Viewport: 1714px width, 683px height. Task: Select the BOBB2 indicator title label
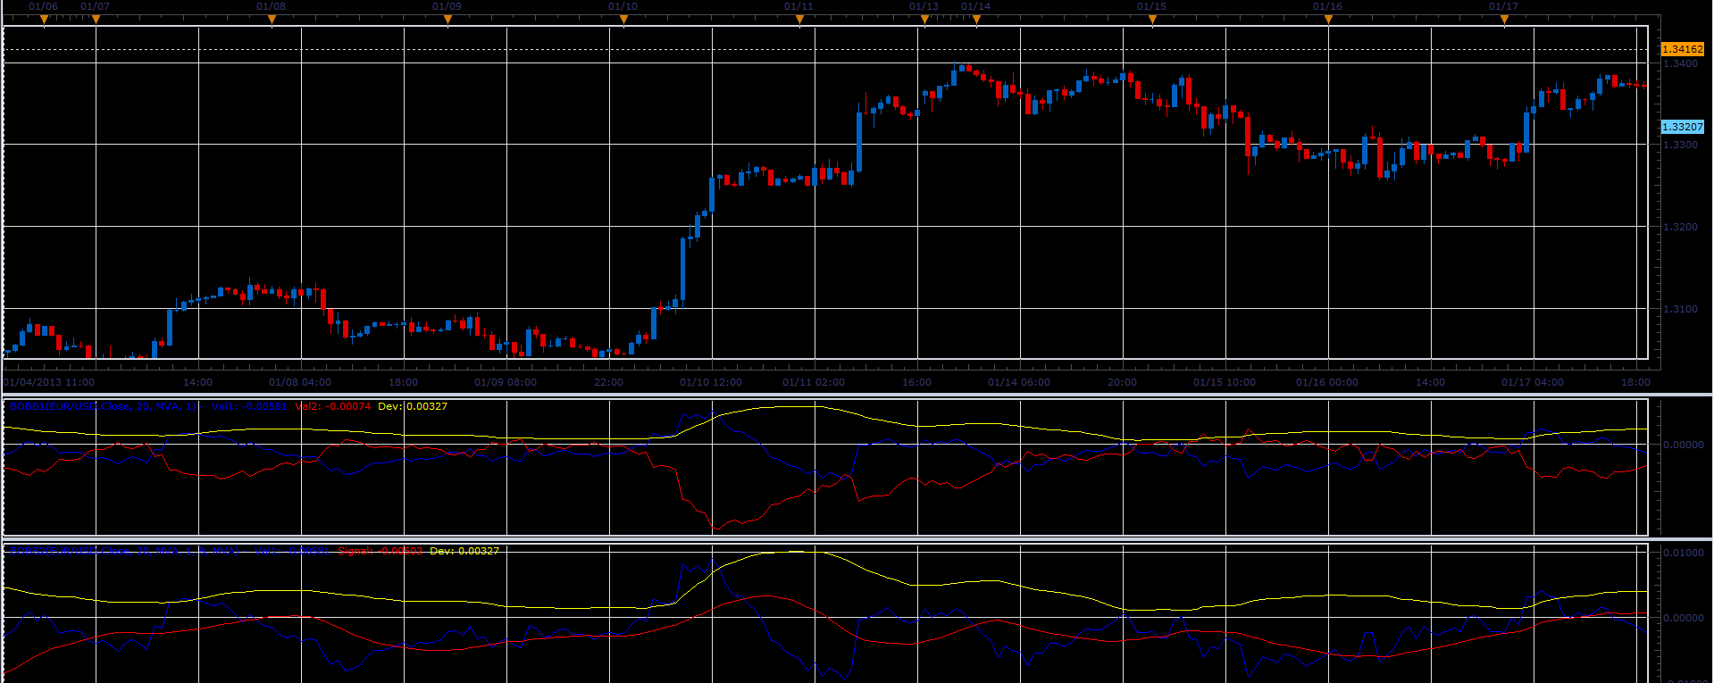(124, 551)
